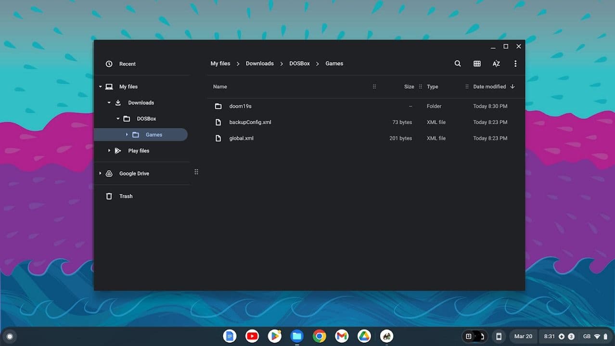
Task: Open search in the Files app
Action: [457, 63]
